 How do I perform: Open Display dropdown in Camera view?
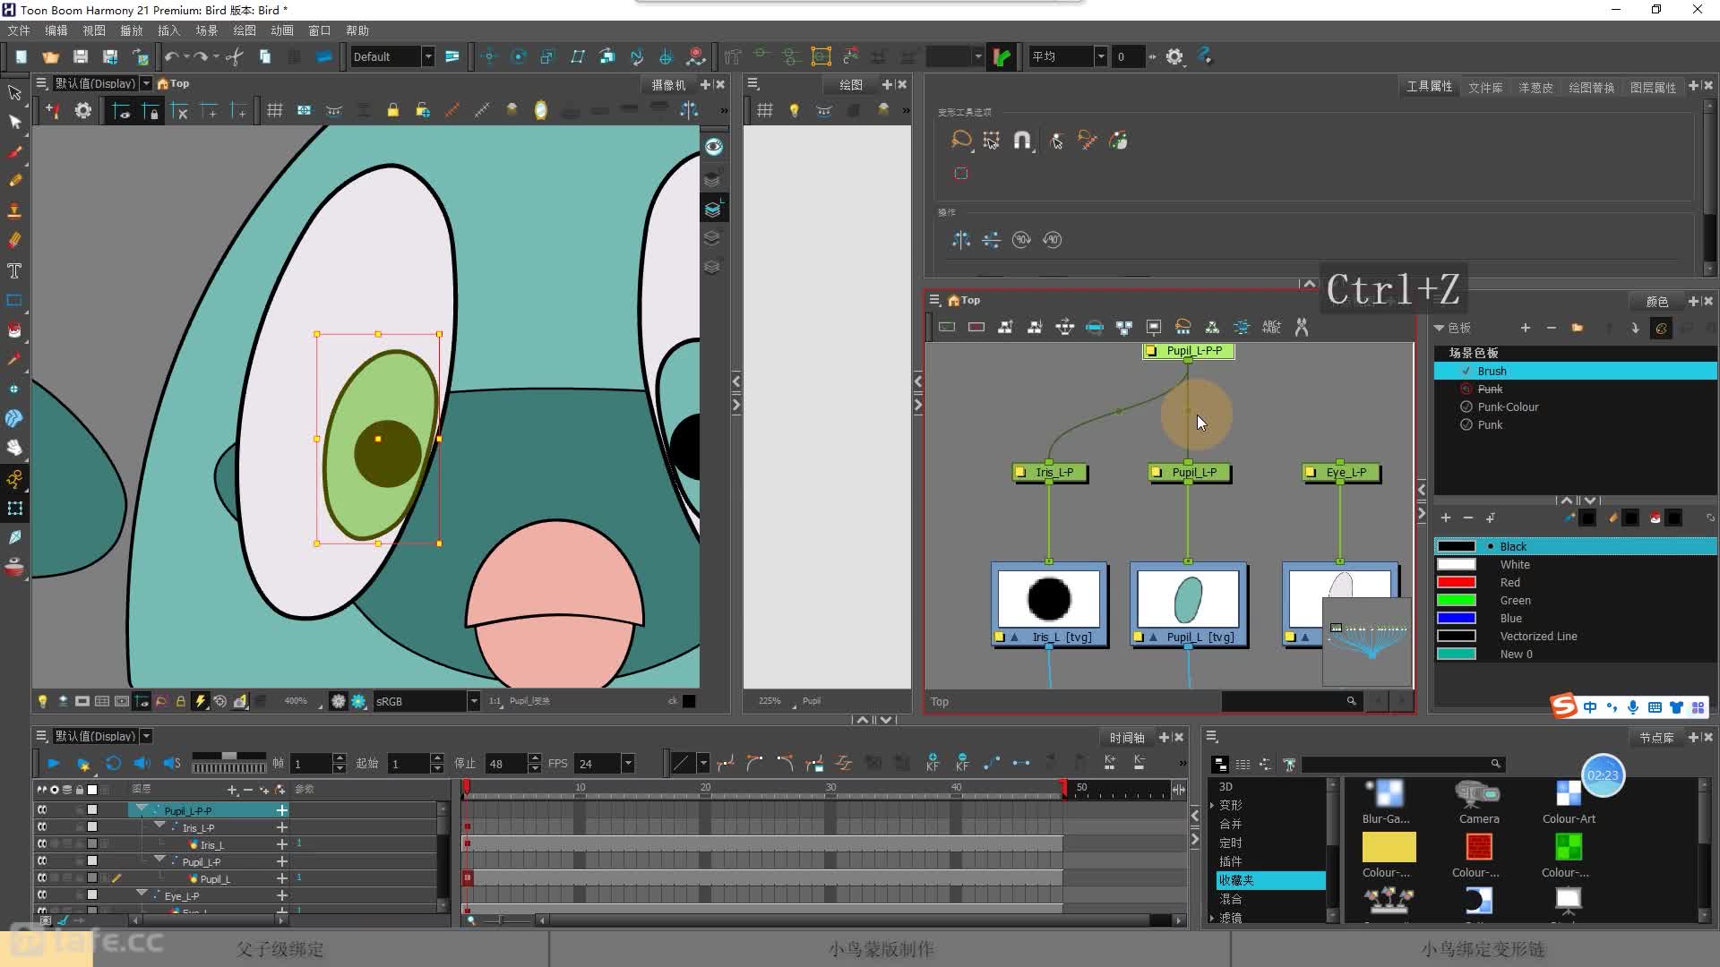(x=146, y=83)
